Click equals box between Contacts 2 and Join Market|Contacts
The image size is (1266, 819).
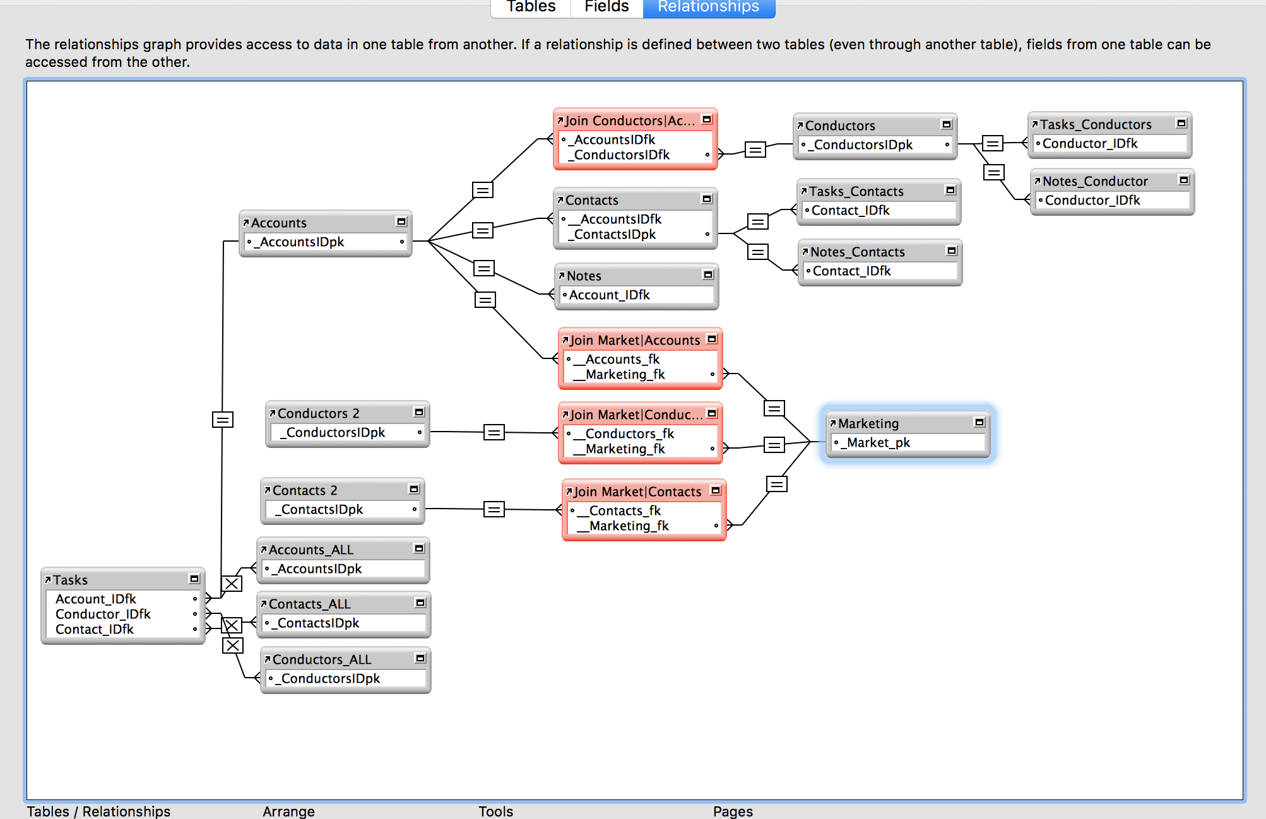494,509
